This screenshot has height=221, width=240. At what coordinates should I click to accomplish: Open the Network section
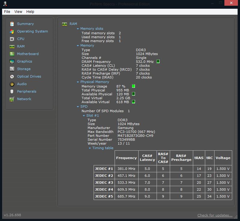click(x=24, y=99)
